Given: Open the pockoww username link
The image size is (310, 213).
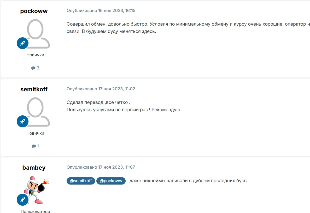Looking at the screenshot, I should [34, 11].
